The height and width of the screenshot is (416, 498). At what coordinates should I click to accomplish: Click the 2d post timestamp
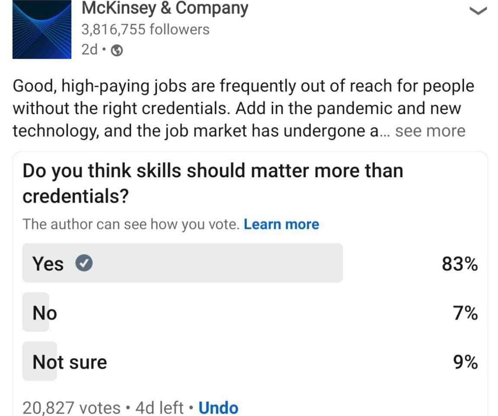[89, 50]
